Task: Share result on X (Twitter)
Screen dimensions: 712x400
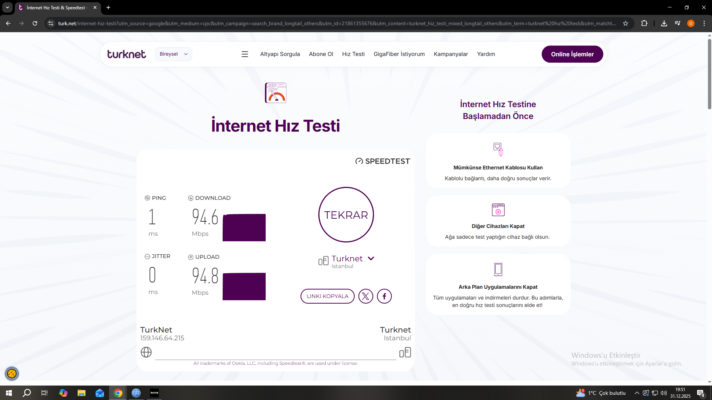Action: [x=366, y=296]
